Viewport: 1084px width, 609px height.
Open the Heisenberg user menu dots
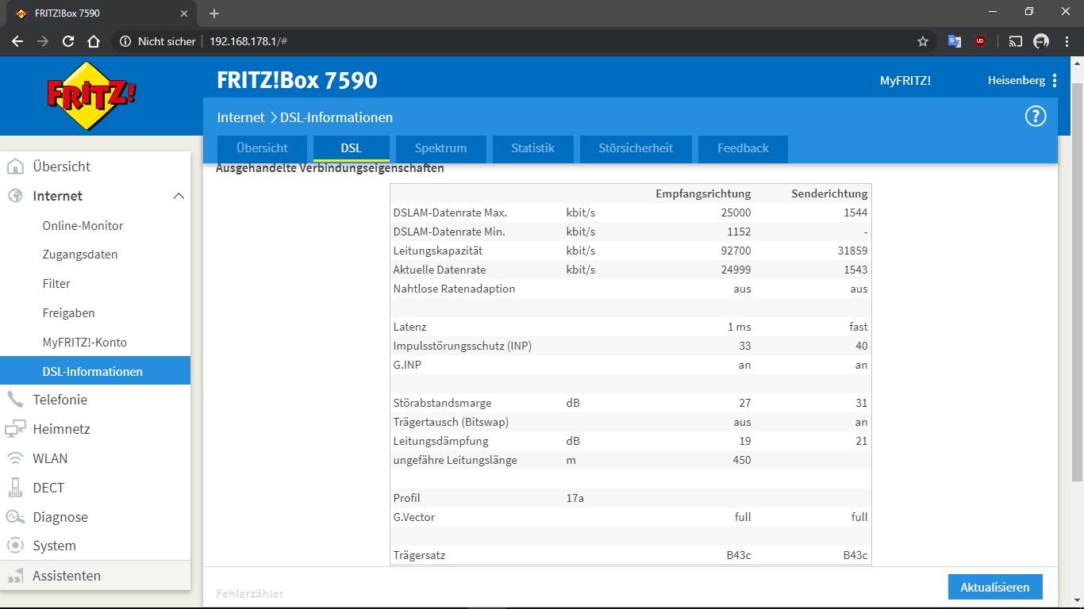(x=1055, y=80)
